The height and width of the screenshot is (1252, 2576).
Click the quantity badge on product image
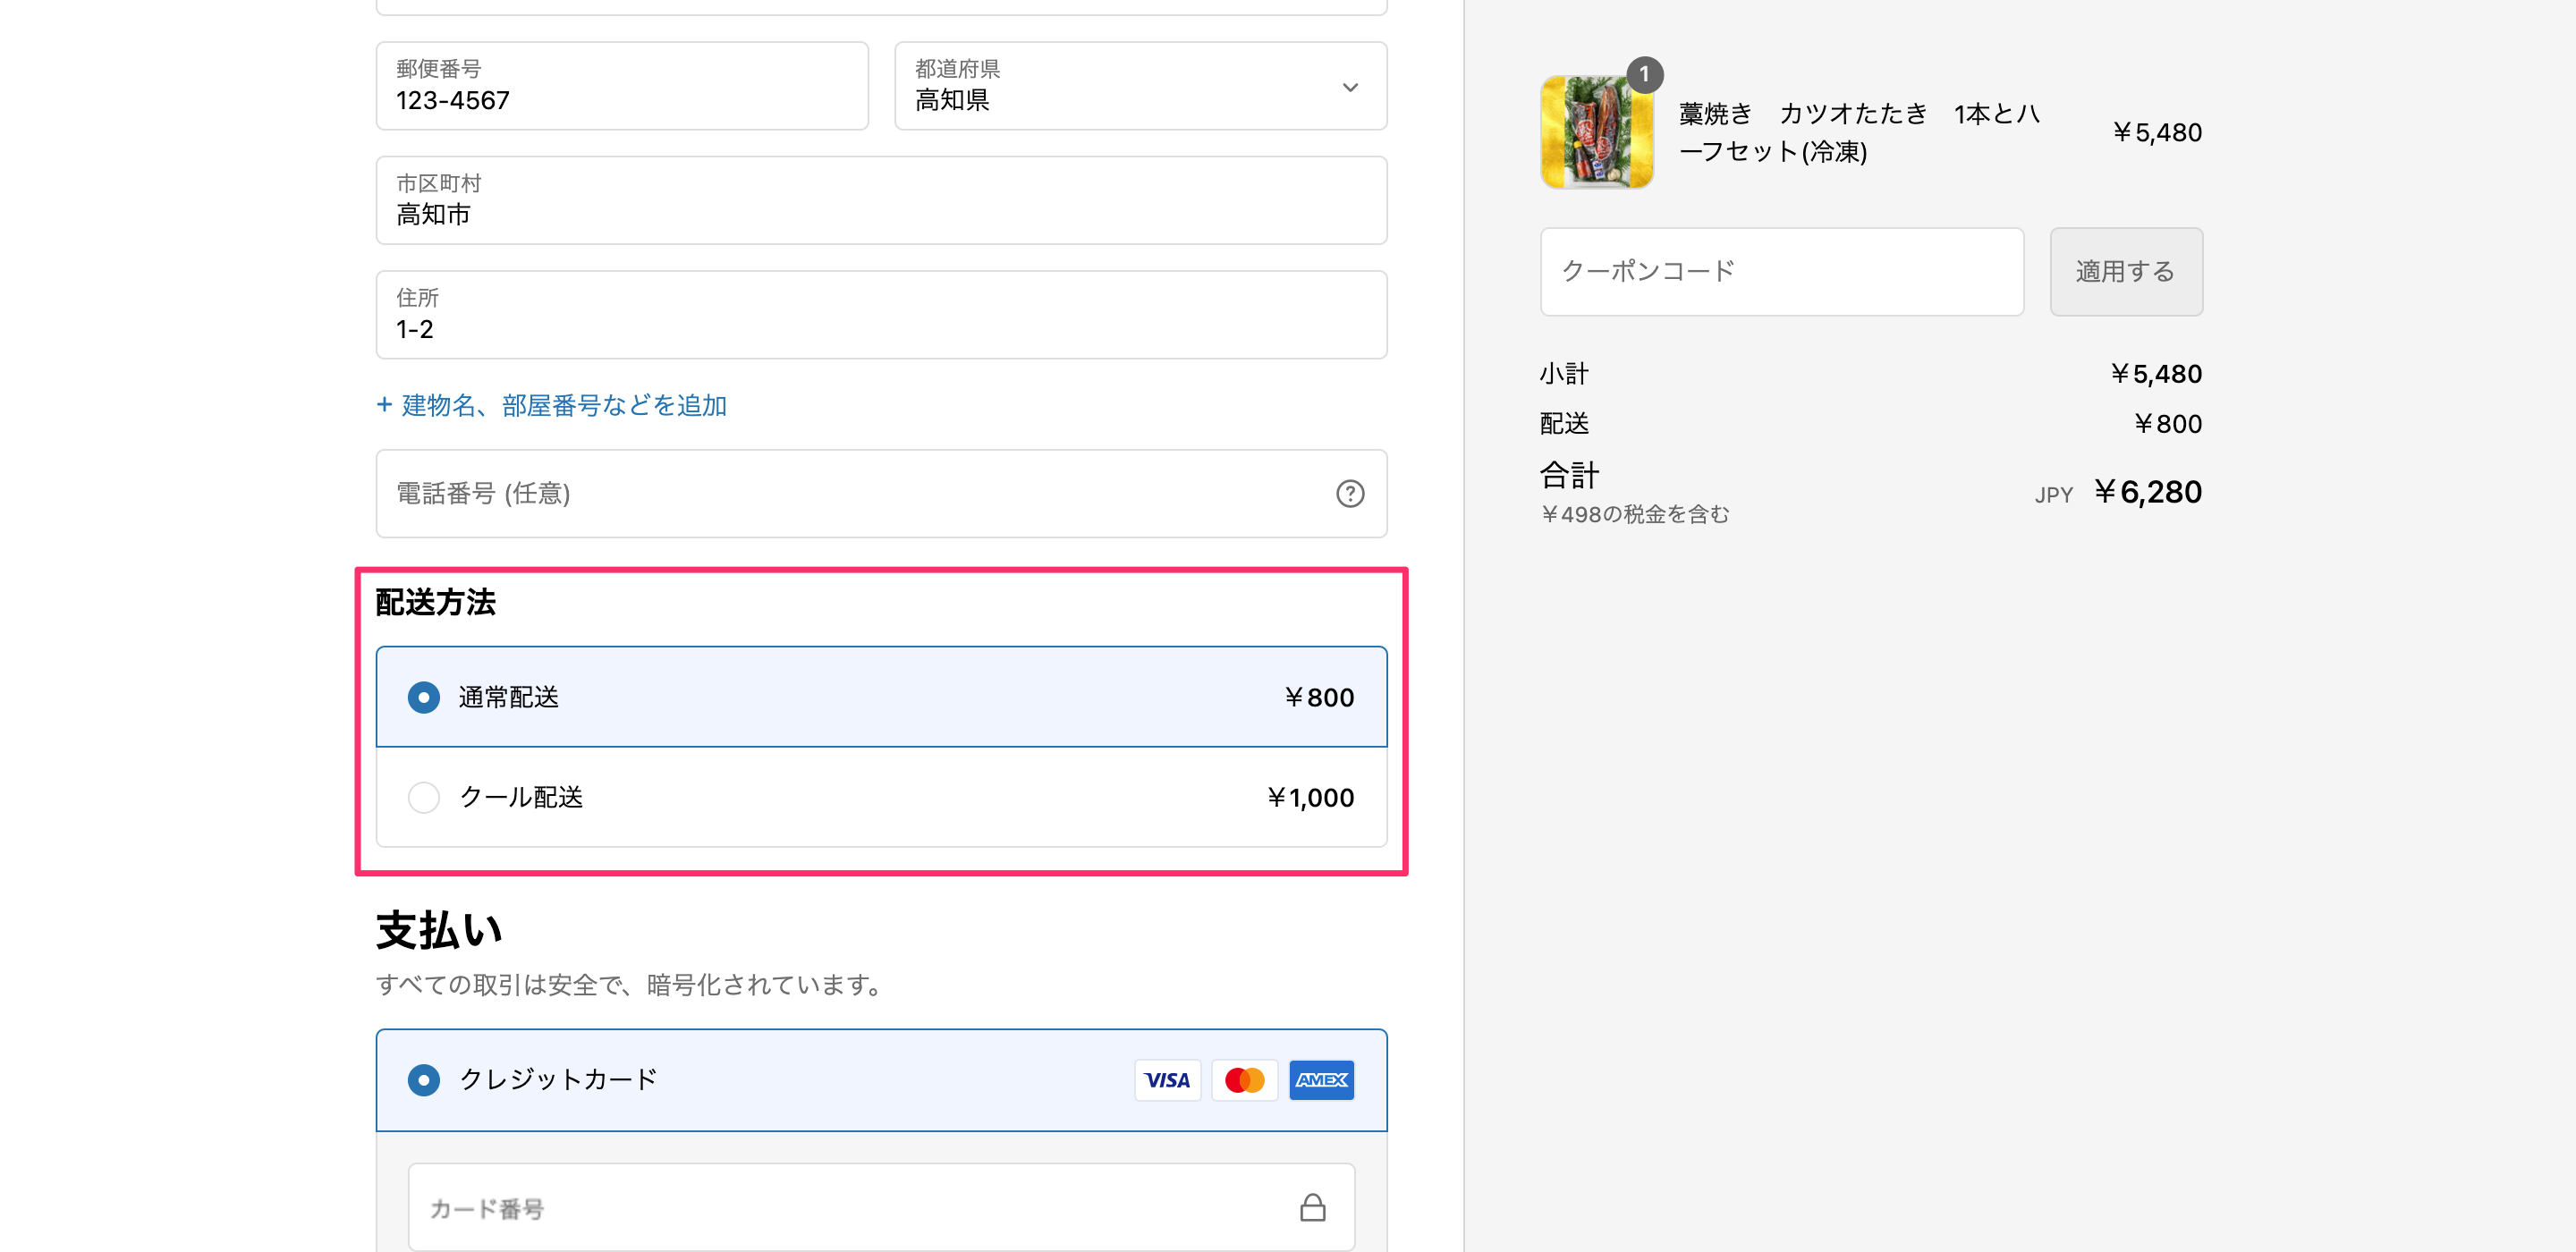(x=1644, y=75)
